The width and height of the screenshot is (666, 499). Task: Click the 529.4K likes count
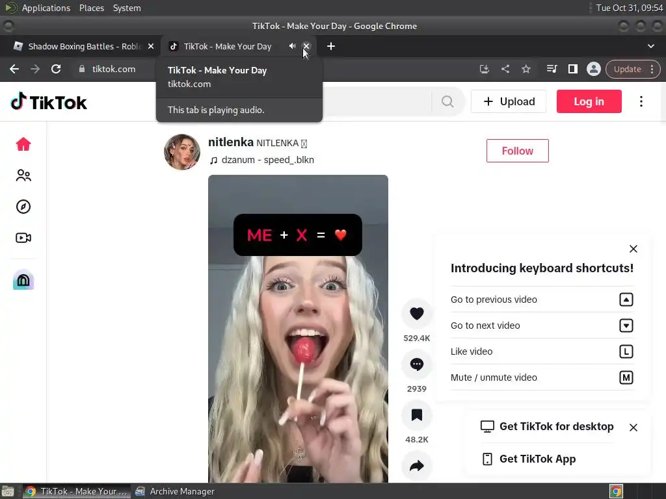tap(417, 338)
